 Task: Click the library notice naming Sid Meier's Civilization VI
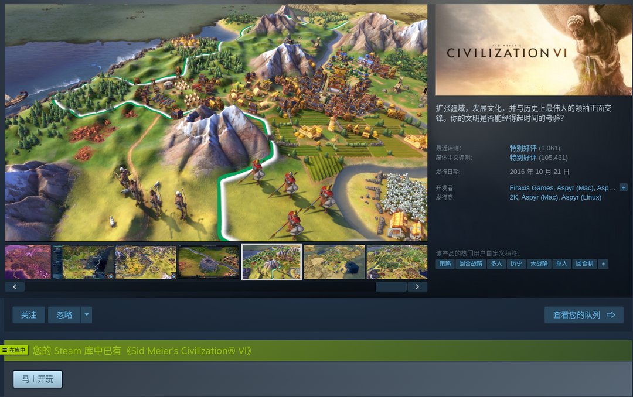[x=142, y=351]
